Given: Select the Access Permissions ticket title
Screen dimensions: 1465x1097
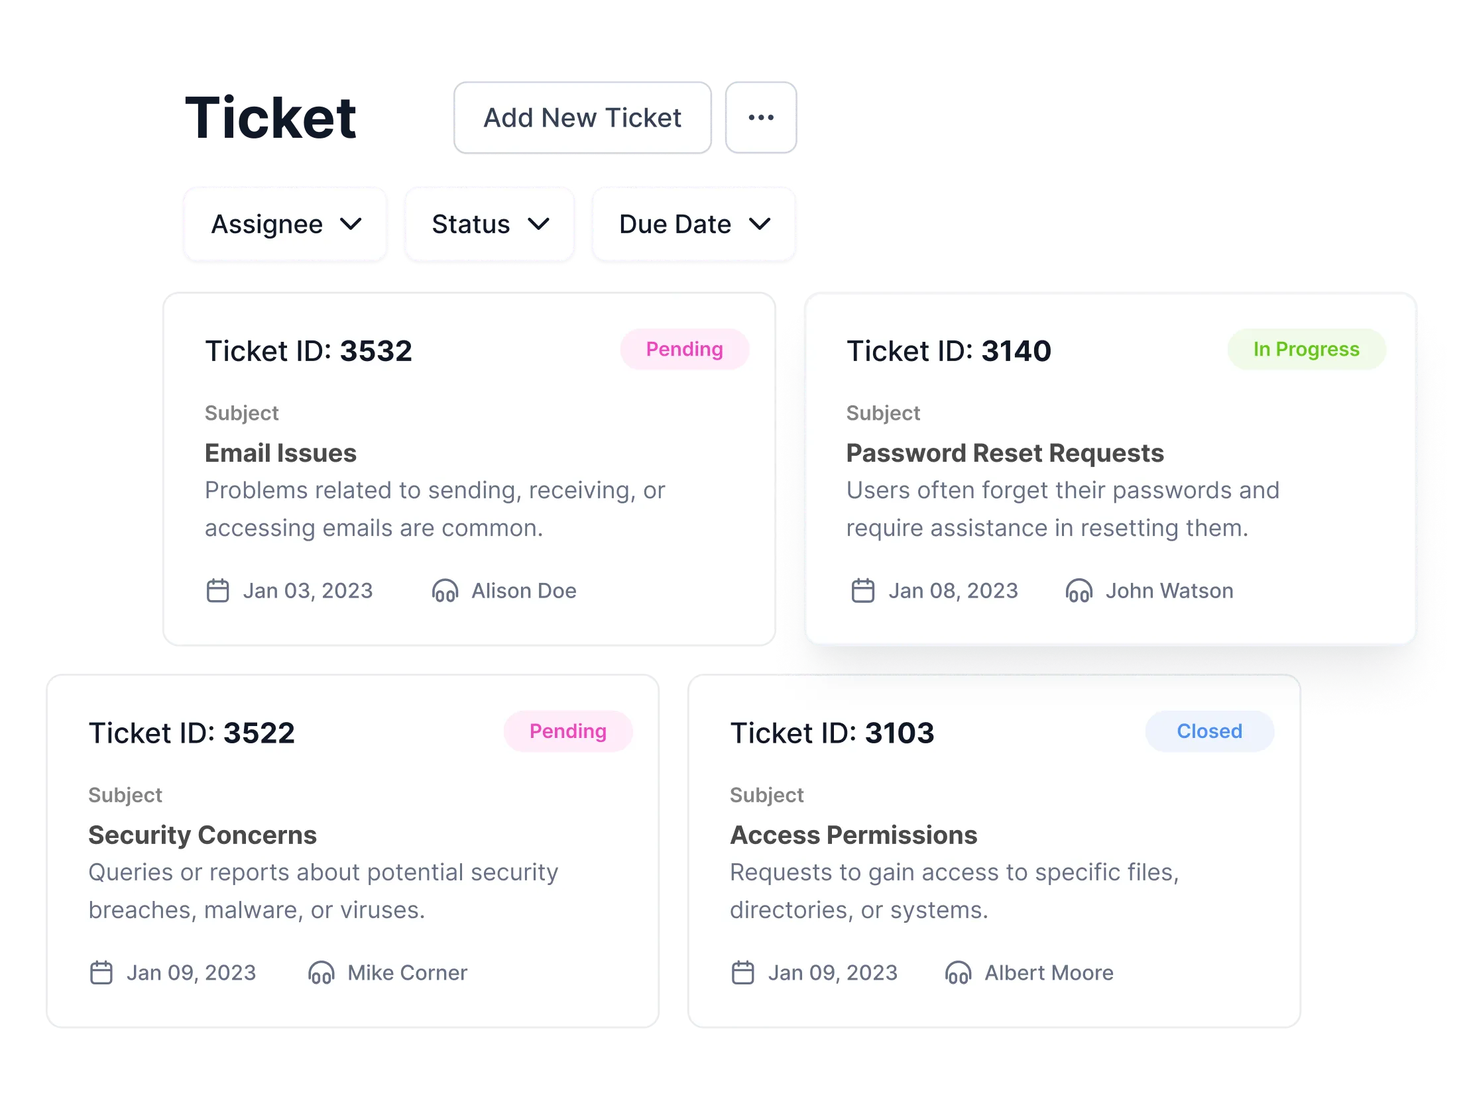Looking at the screenshot, I should 853,835.
